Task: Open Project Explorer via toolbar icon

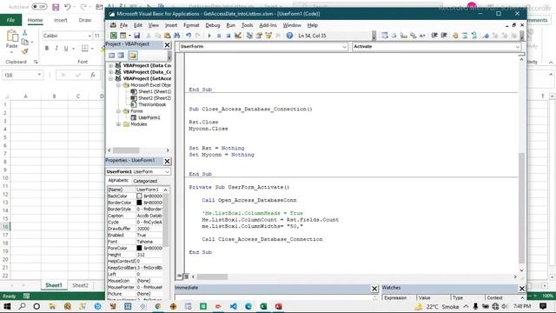Action: [249, 36]
